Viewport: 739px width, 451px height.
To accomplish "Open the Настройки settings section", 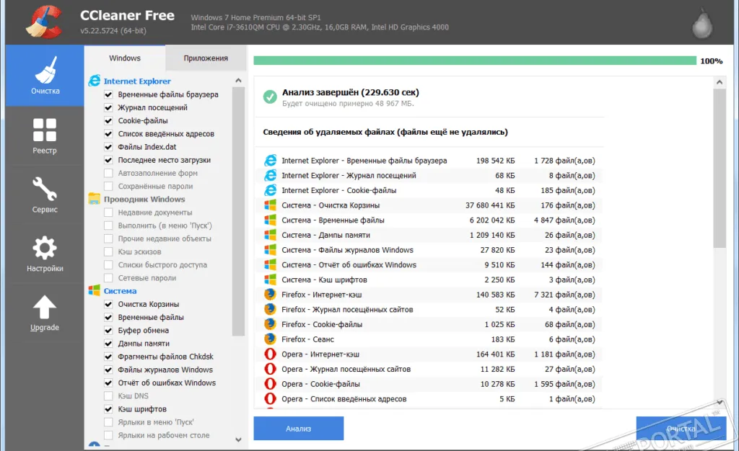I will 45,254.
